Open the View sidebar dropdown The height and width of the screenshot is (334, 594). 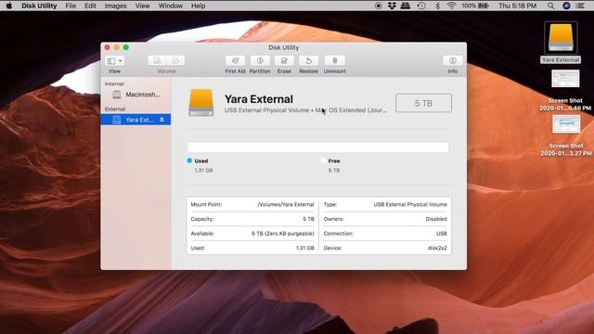point(115,60)
